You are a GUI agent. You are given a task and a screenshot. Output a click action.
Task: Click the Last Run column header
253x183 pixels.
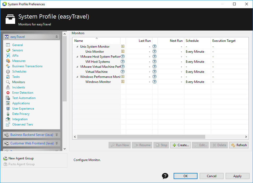(x=139, y=41)
